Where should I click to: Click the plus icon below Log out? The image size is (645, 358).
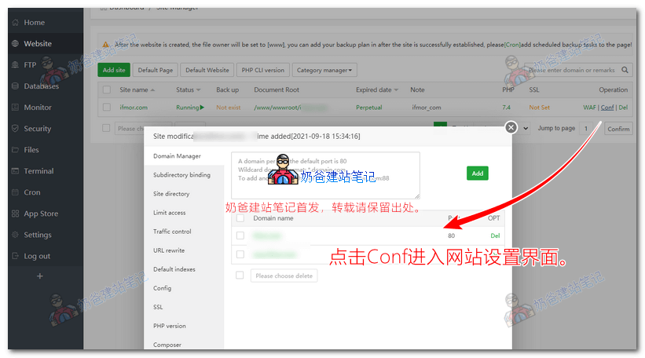(x=40, y=276)
